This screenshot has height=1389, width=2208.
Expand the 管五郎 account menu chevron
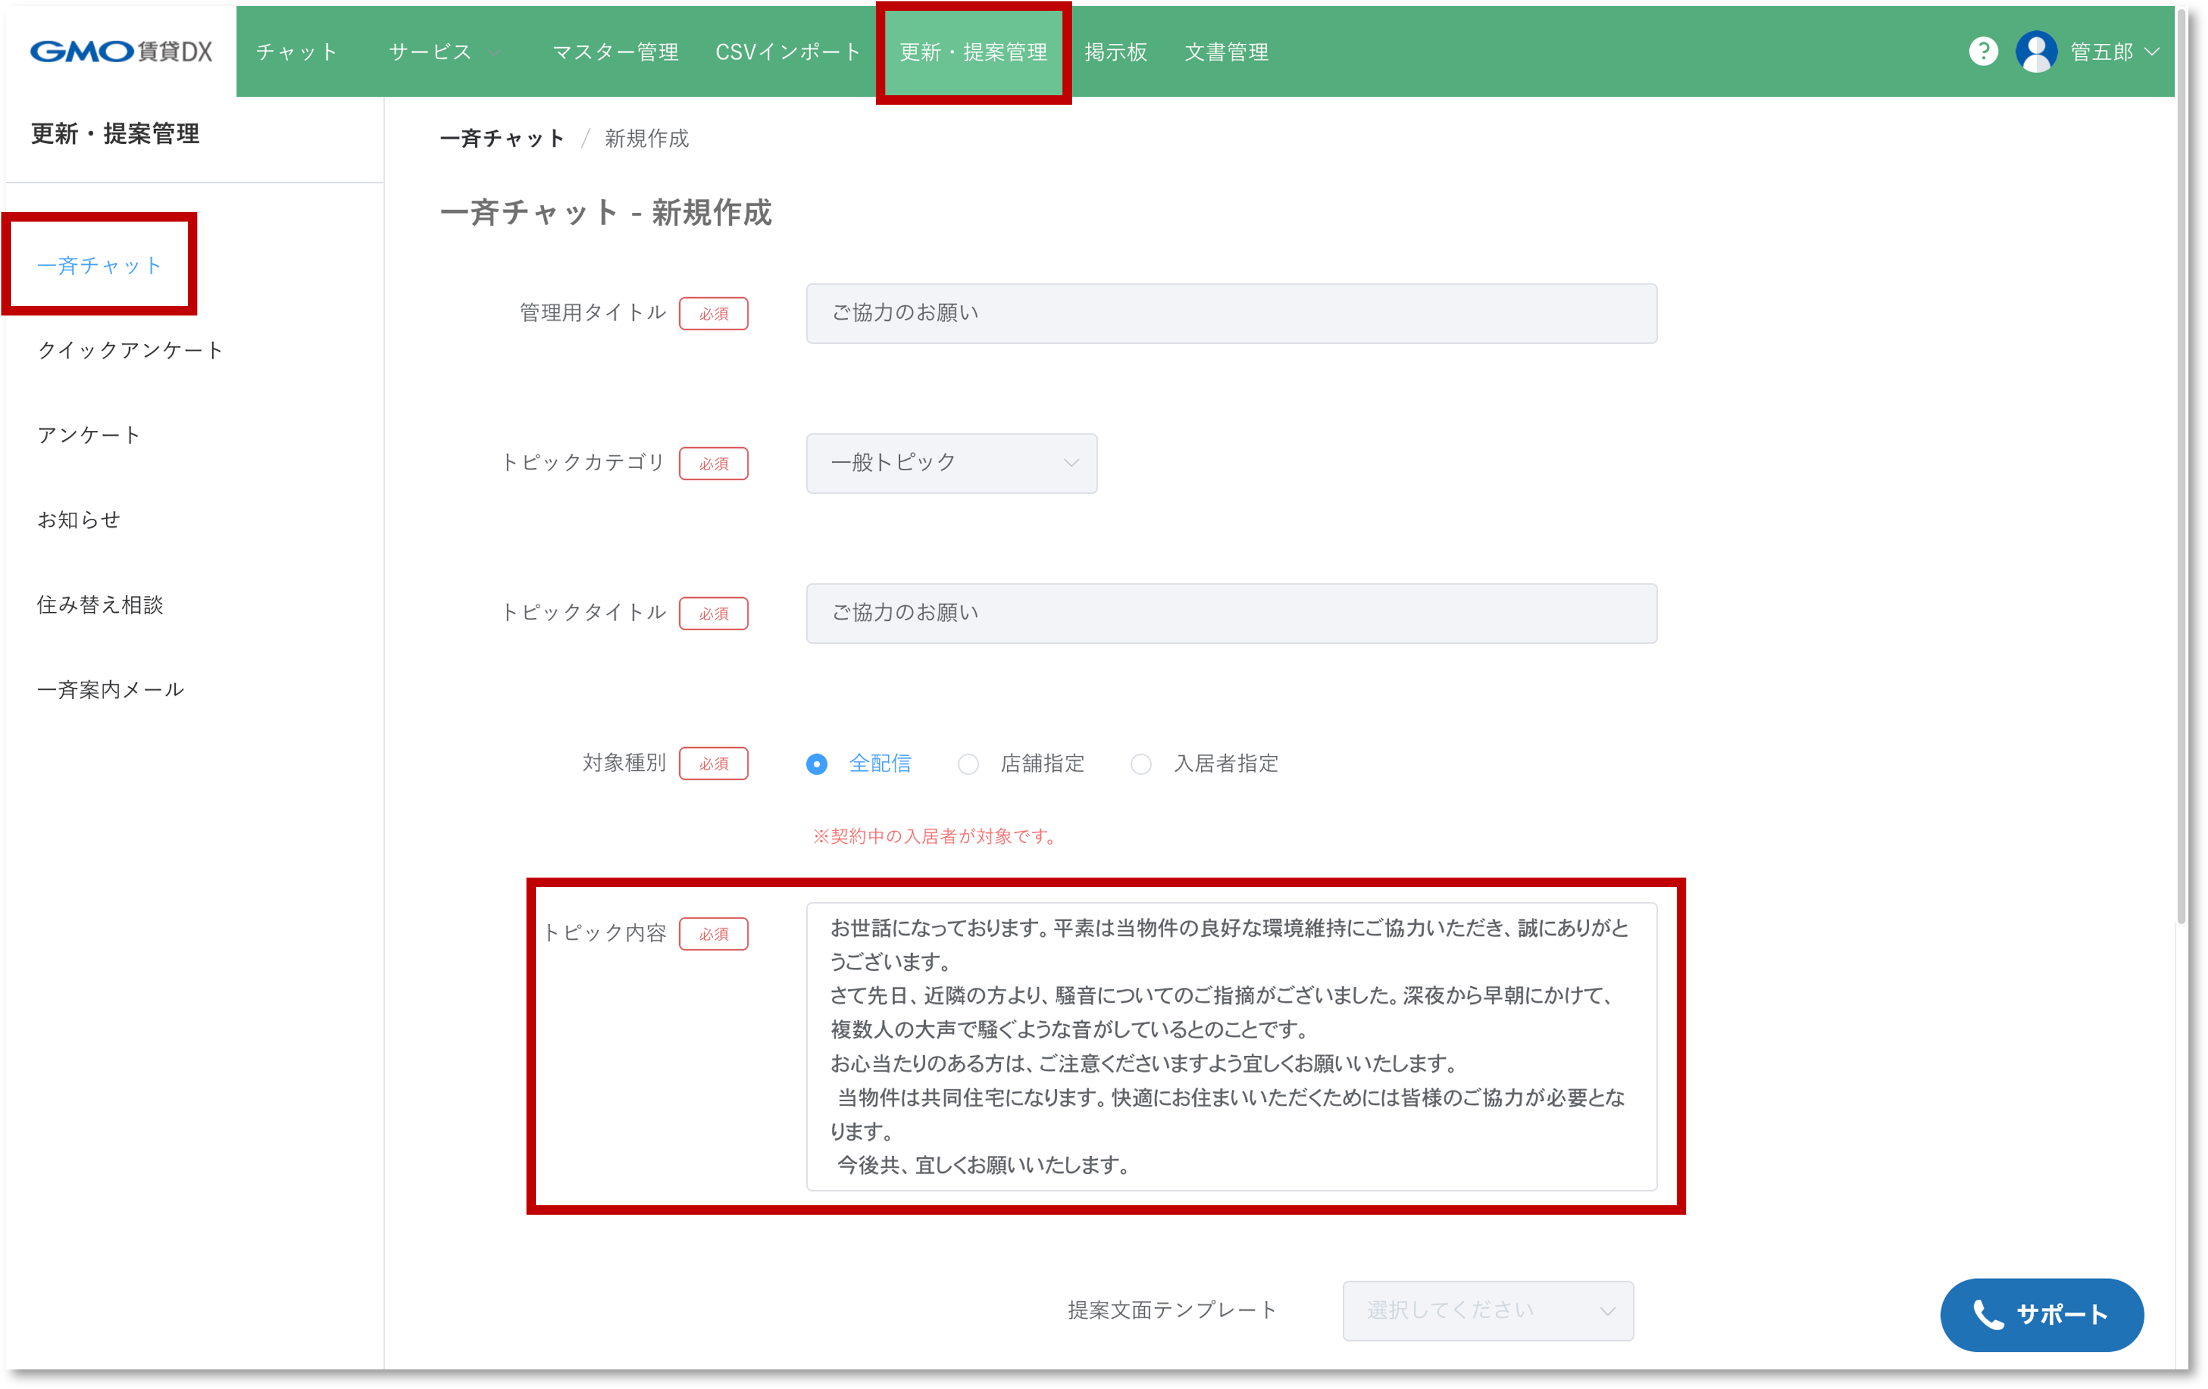tap(2152, 52)
